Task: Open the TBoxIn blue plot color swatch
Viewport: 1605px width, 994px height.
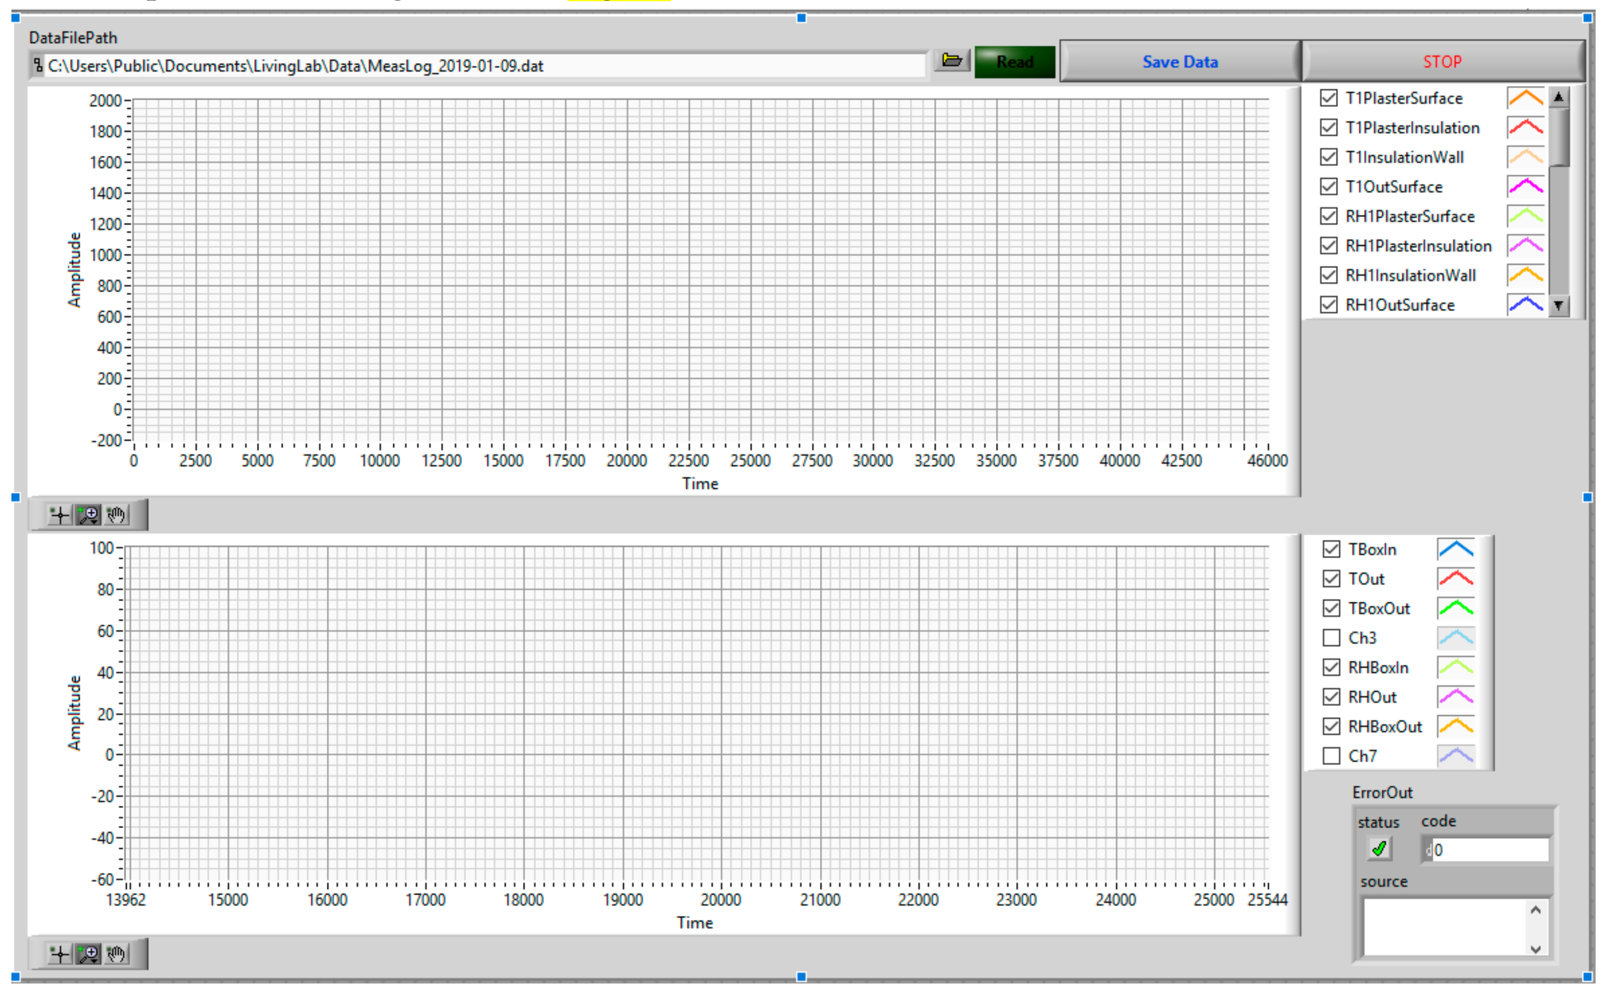Action: 1455,549
